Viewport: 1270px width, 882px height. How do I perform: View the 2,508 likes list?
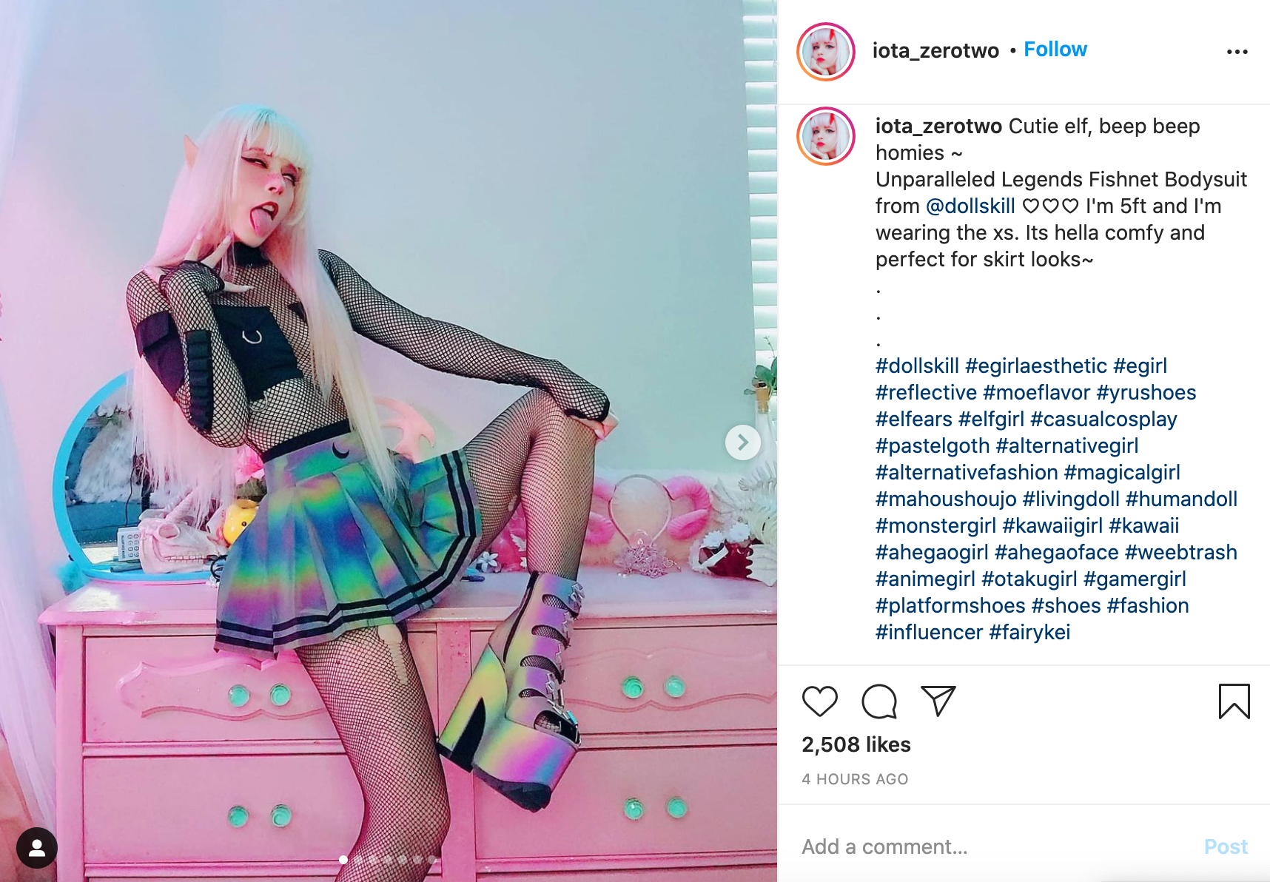tap(856, 744)
